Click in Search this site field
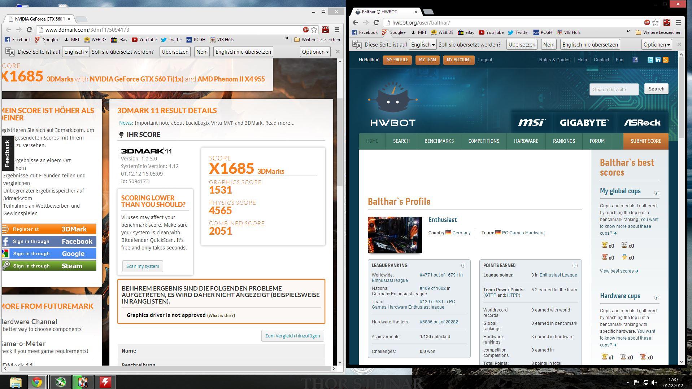The height and width of the screenshot is (389, 692). [x=614, y=89]
